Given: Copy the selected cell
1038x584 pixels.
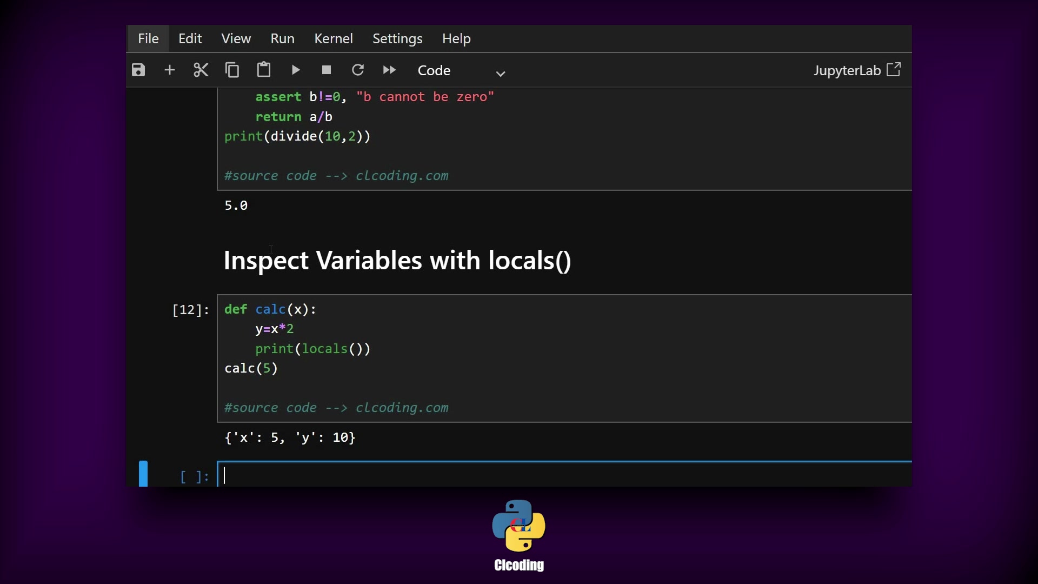Looking at the screenshot, I should (232, 70).
